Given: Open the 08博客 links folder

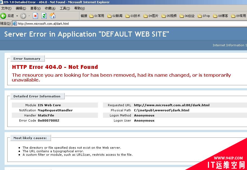Looking at the screenshot, I should tap(220, 16).
